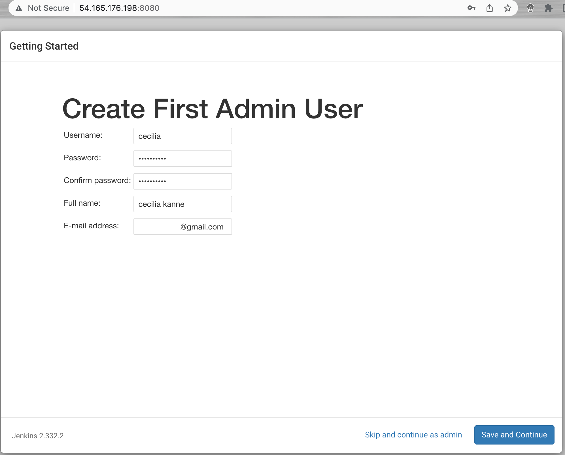Click the Confirm password: label text

(x=97, y=180)
